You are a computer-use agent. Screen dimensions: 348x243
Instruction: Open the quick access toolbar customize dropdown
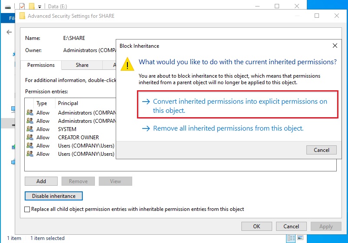pyautogui.click(x=39, y=7)
